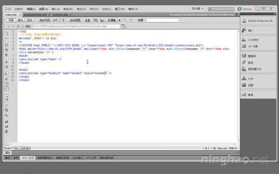Toggle Word Wrap in the coding toolbar
The image size is (279, 174).
coord(7,84)
